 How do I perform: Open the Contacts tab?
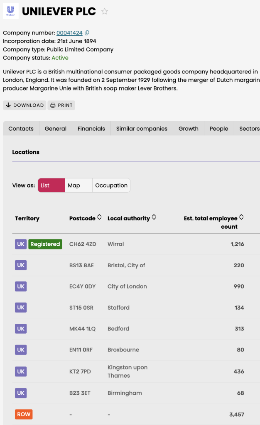tap(21, 129)
